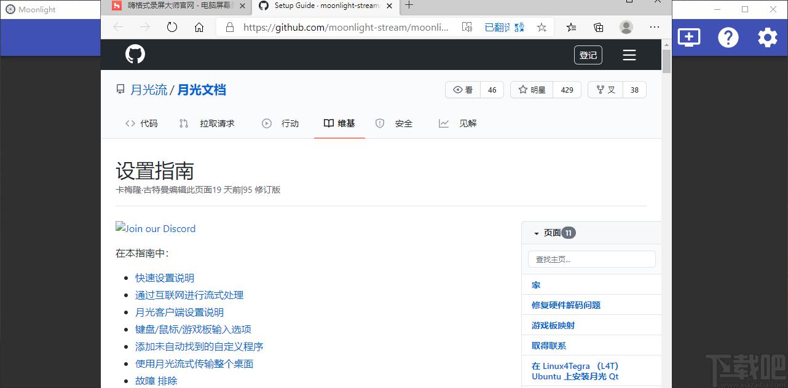Open Moonlight settings gear icon
Image resolution: width=788 pixels, height=388 pixels.
[x=768, y=37]
